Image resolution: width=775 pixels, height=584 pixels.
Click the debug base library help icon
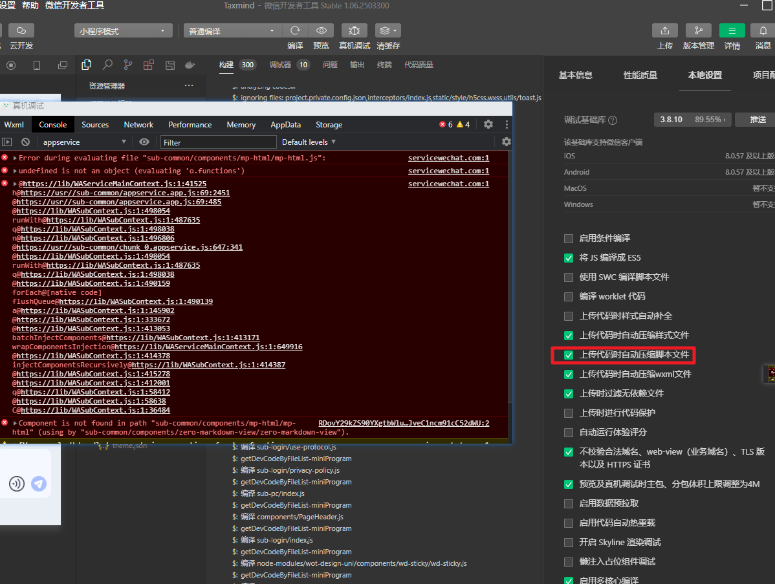coord(613,120)
